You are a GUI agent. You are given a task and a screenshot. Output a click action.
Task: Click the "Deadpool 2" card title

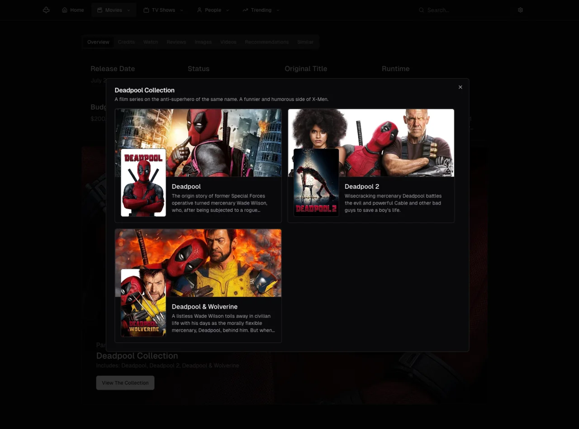point(362,186)
